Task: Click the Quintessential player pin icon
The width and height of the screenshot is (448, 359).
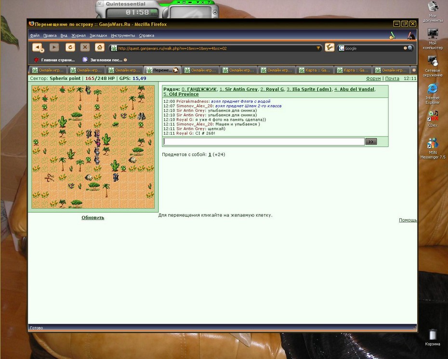Action: click(x=178, y=2)
